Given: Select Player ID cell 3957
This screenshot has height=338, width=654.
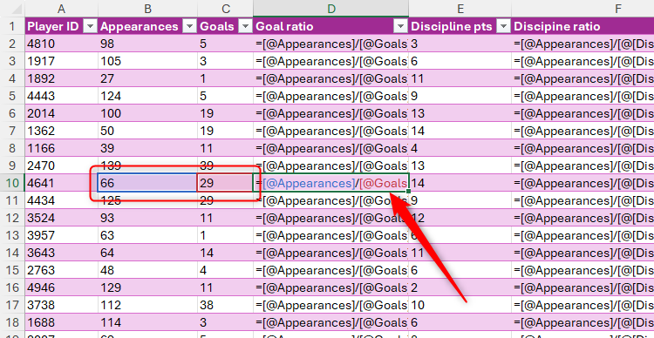Looking at the screenshot, I should (x=61, y=235).
